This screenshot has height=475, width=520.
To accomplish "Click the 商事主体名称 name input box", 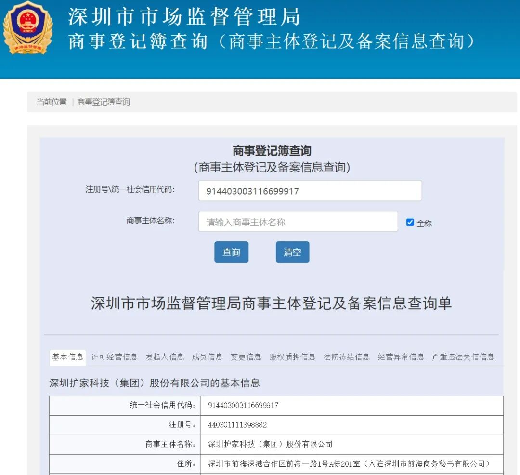I will click(298, 221).
